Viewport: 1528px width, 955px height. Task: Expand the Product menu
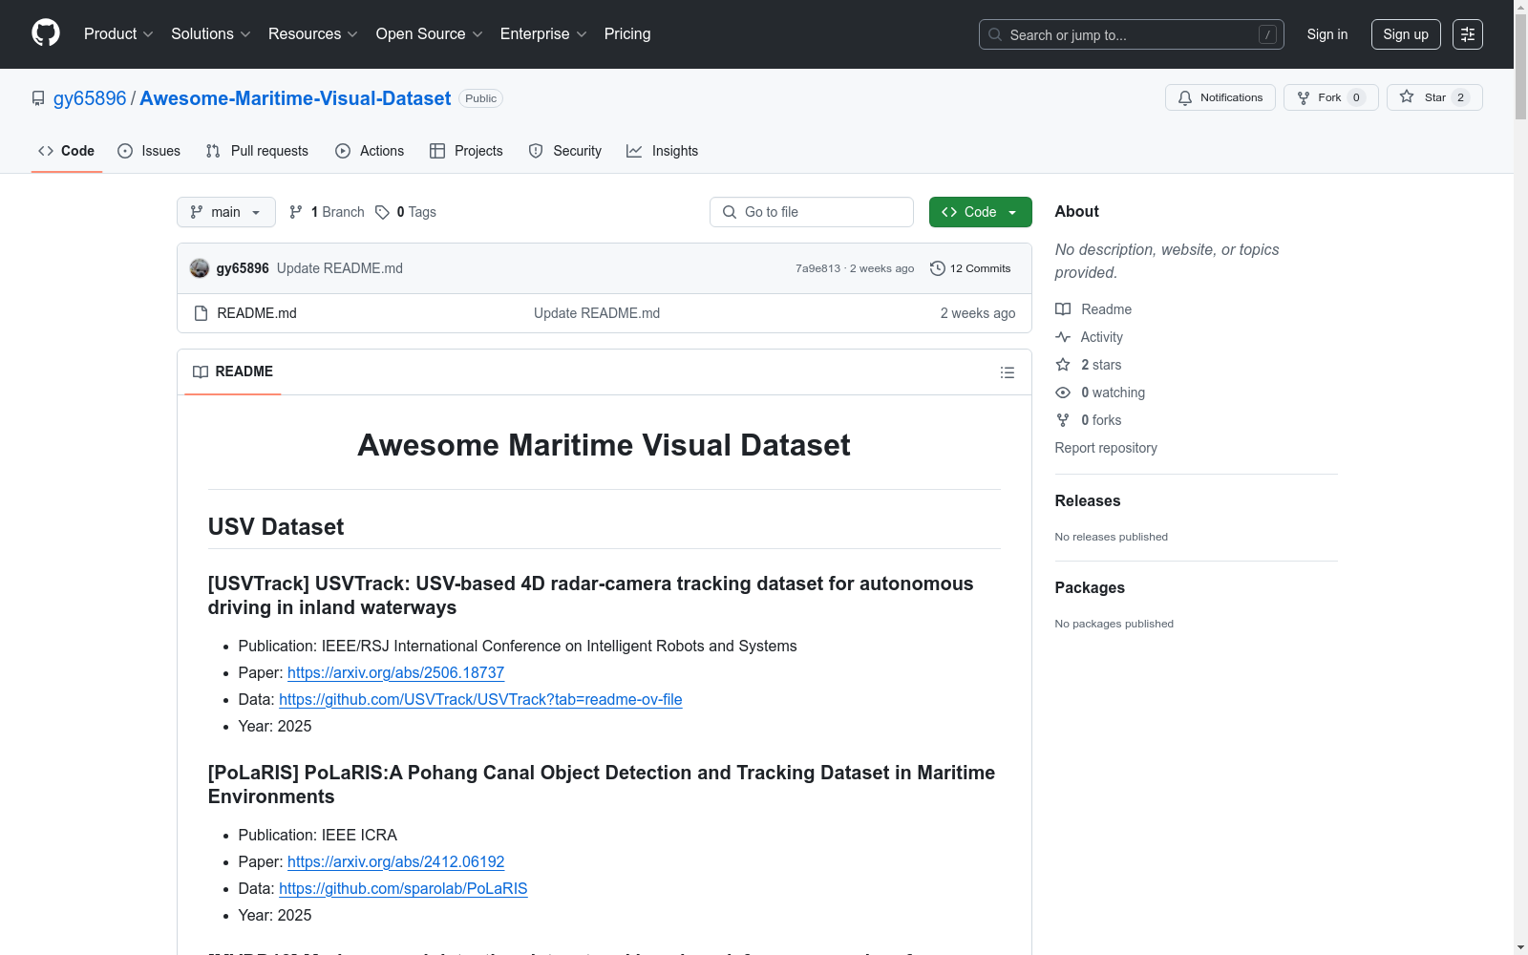(x=118, y=34)
